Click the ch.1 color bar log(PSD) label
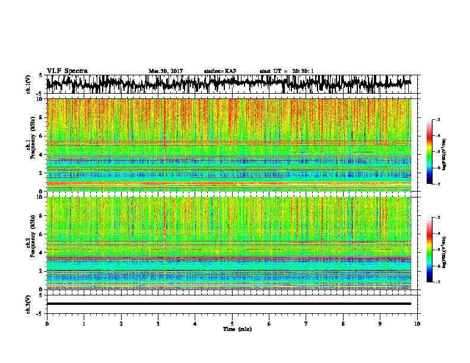 pyautogui.click(x=444, y=155)
